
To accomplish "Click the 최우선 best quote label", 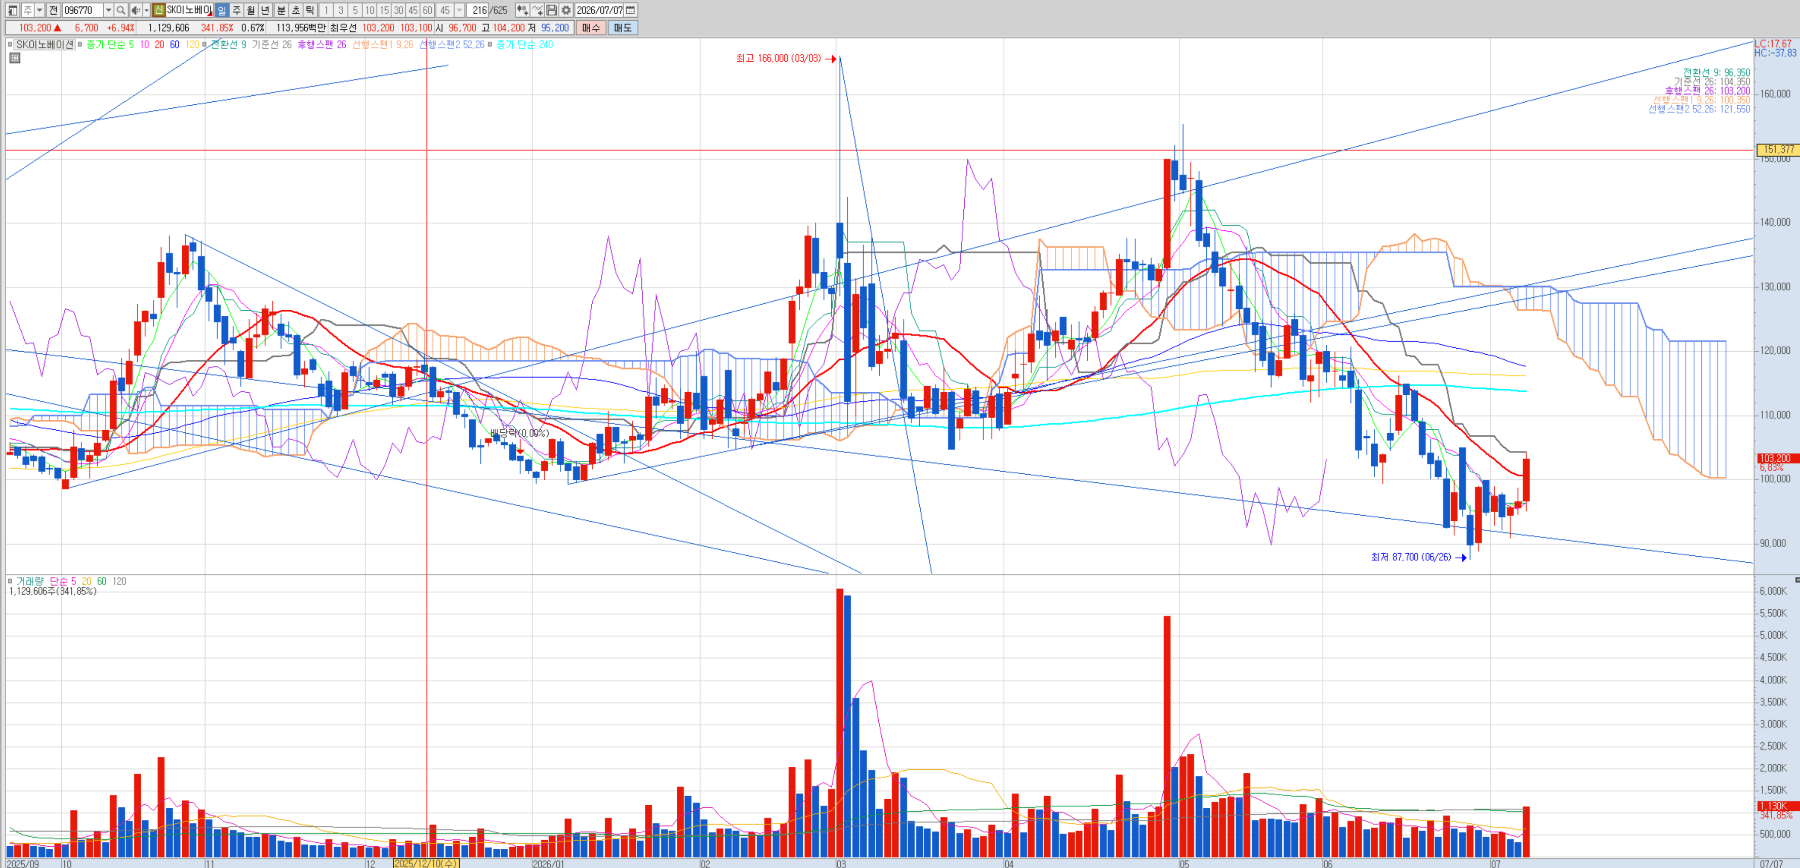I will (x=343, y=27).
